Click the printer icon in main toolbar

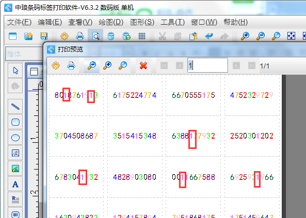pos(80,36)
